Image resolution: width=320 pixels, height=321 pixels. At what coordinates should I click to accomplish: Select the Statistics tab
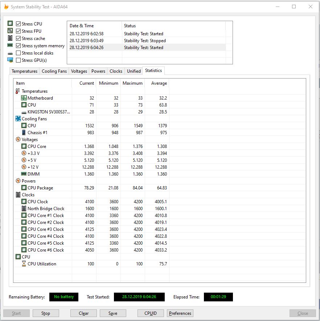(153, 71)
